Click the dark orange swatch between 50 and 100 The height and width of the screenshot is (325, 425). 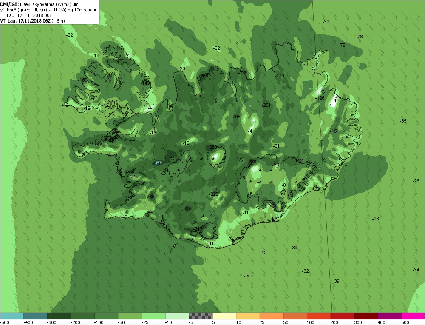pos(295,316)
